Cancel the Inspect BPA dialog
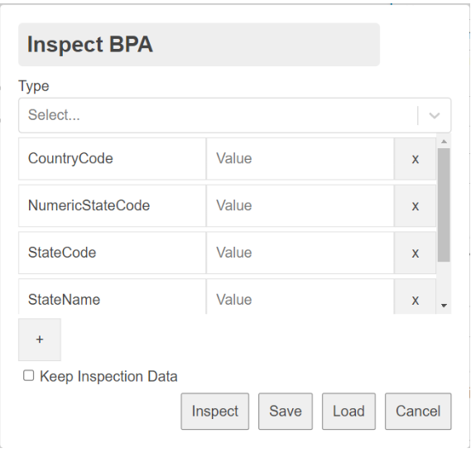The image size is (471, 453). (x=418, y=412)
